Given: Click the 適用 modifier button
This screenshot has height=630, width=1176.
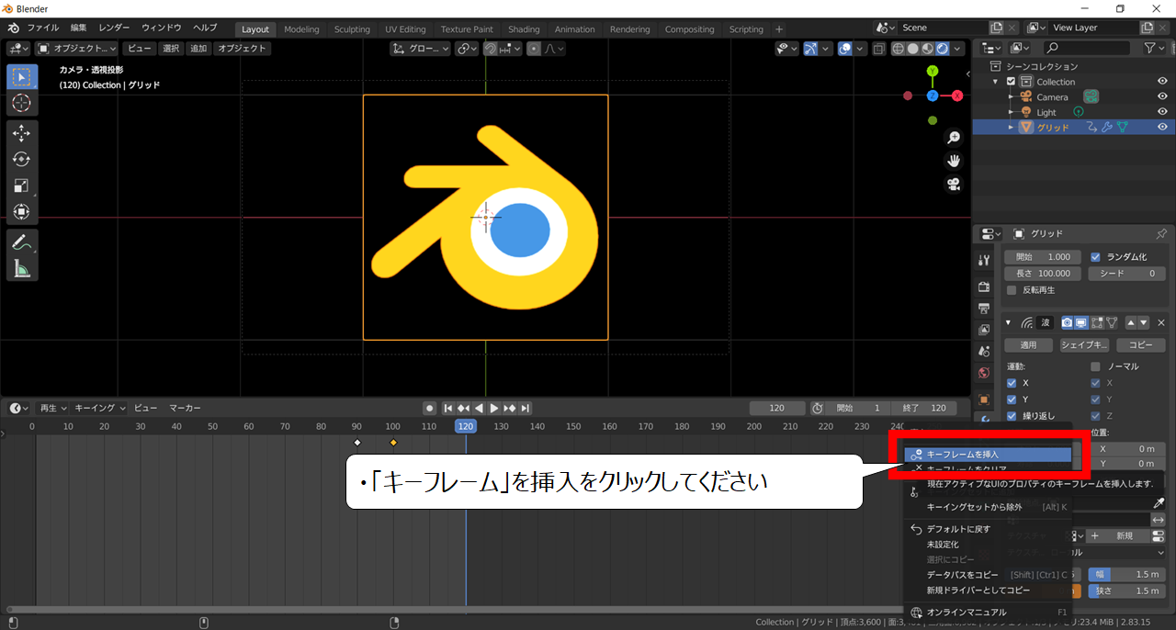Looking at the screenshot, I should coord(1028,345).
